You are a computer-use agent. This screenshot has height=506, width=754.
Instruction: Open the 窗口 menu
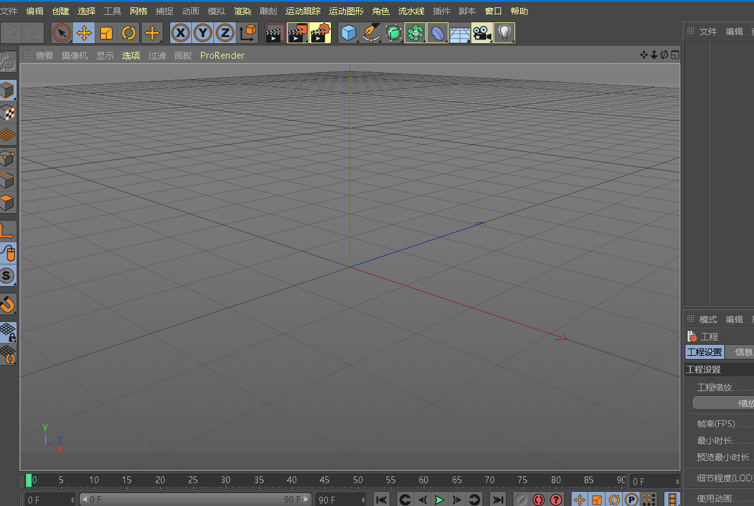[x=494, y=11]
